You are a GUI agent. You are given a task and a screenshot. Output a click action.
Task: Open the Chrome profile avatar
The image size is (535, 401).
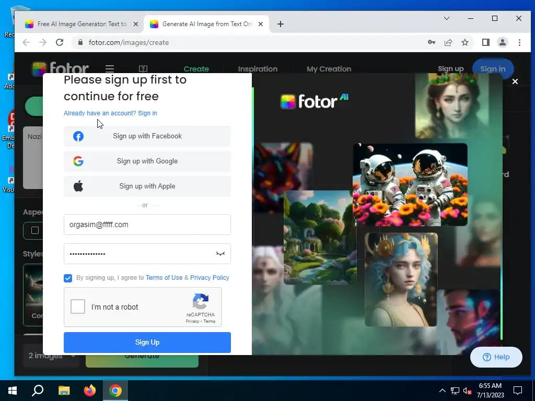click(x=502, y=42)
